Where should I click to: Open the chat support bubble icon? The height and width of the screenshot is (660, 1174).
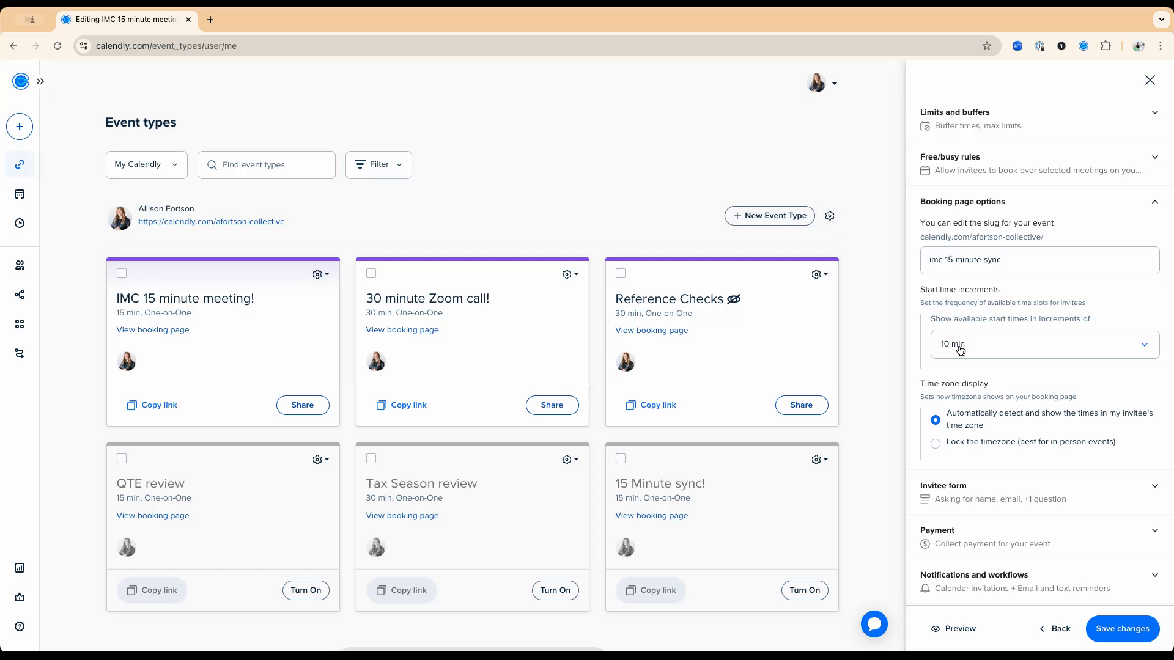874,624
